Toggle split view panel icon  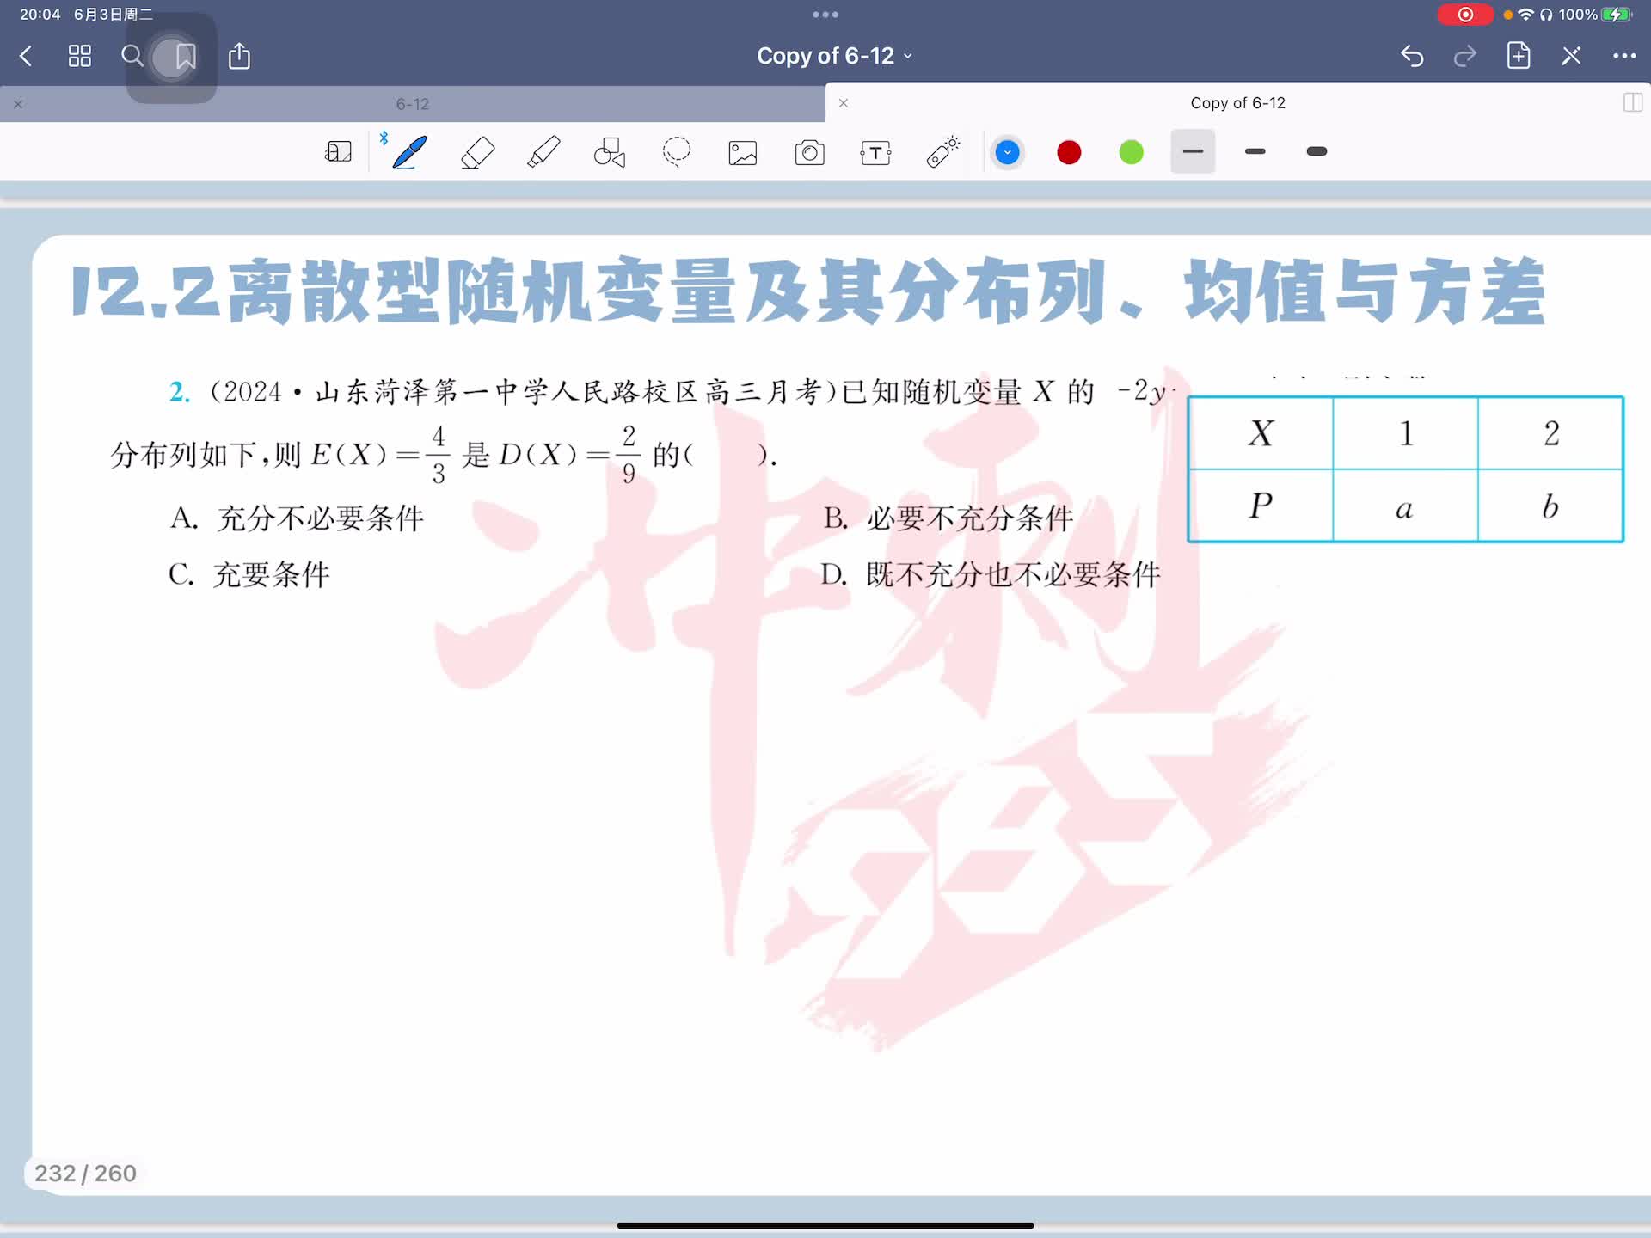[x=1632, y=103]
